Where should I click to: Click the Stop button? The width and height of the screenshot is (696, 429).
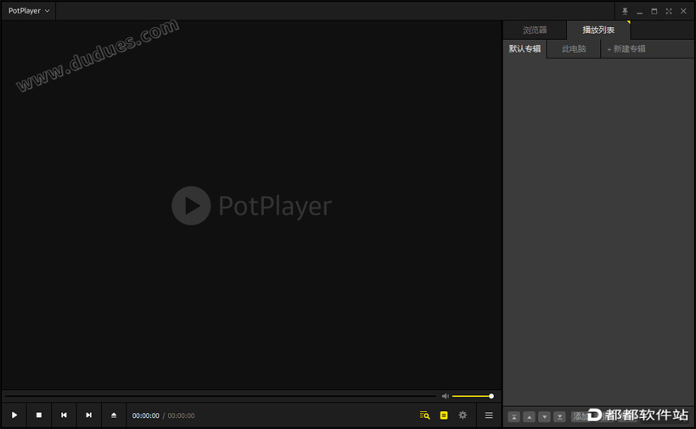(39, 415)
